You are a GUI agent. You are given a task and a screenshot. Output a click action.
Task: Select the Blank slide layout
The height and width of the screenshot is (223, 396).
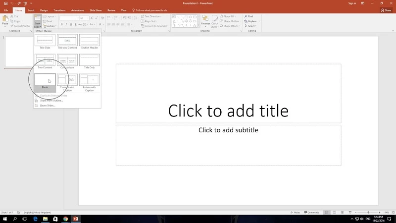[x=45, y=80]
